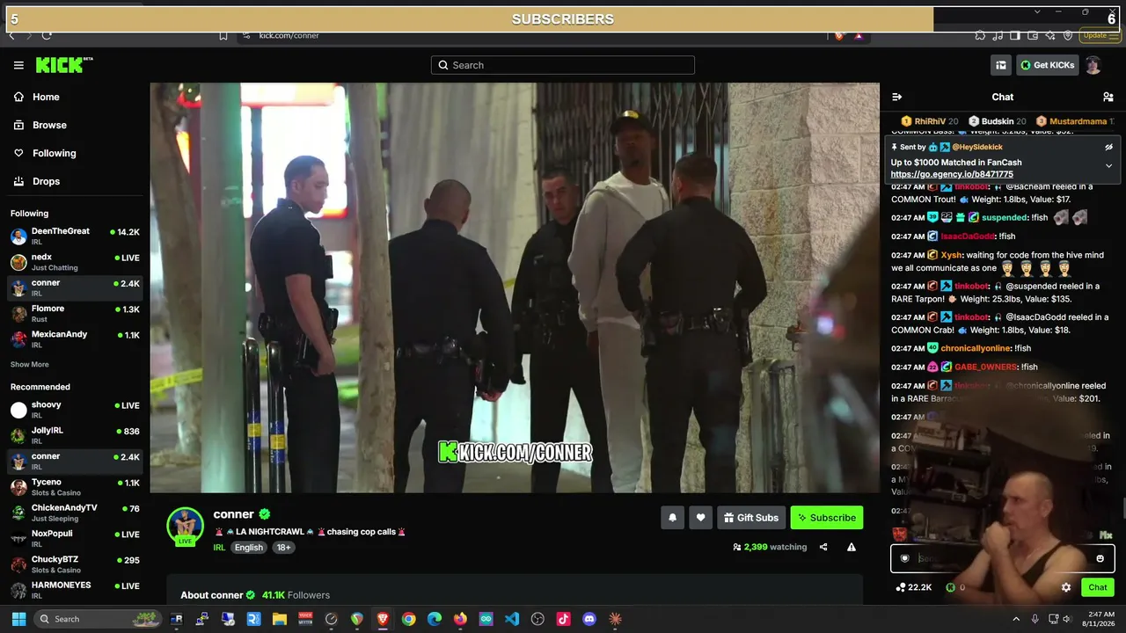Click the Windows taskbar Search box
1126x633 pixels.
(x=98, y=619)
